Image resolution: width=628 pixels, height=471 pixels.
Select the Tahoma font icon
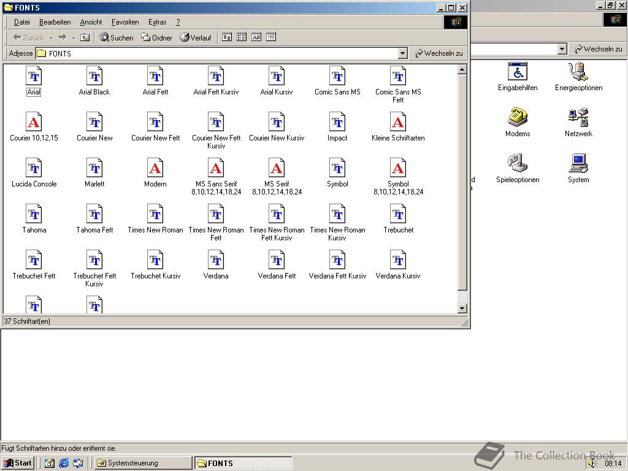(34, 214)
